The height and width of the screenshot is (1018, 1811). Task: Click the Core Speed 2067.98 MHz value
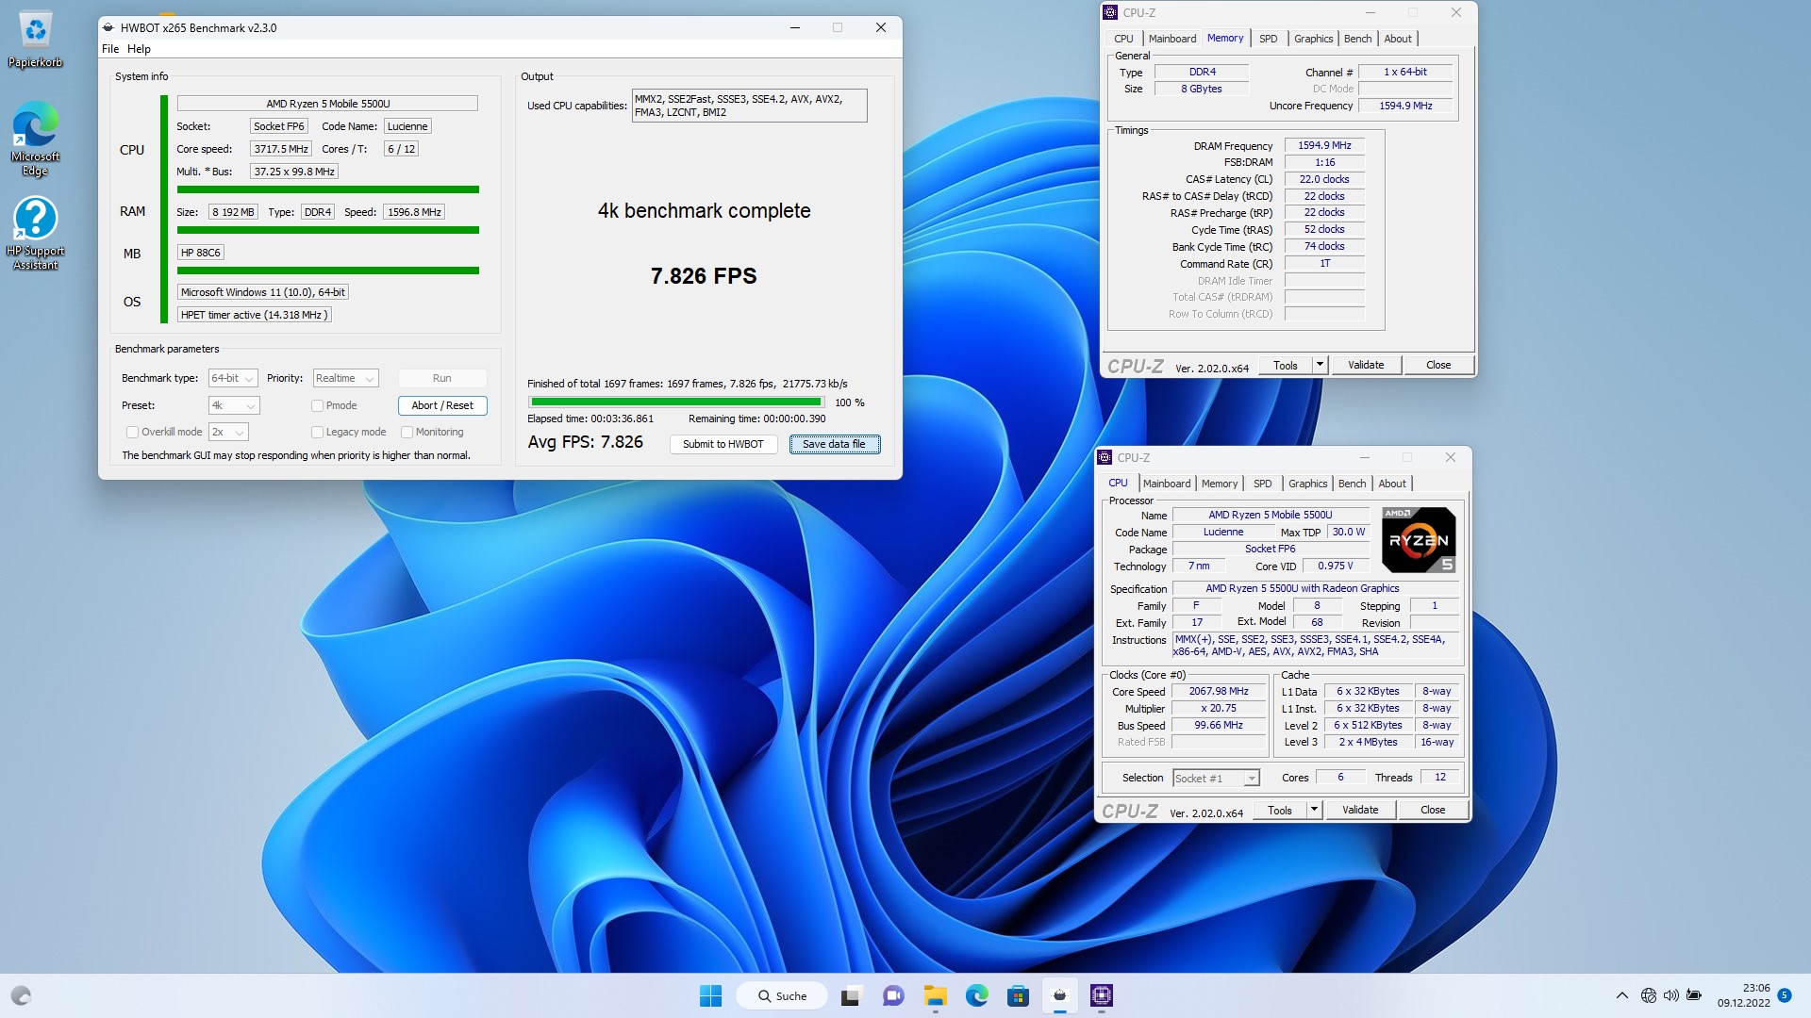click(1218, 692)
